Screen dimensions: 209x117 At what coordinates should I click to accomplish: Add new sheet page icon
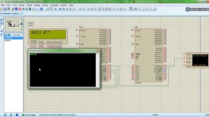pos(143,9)
